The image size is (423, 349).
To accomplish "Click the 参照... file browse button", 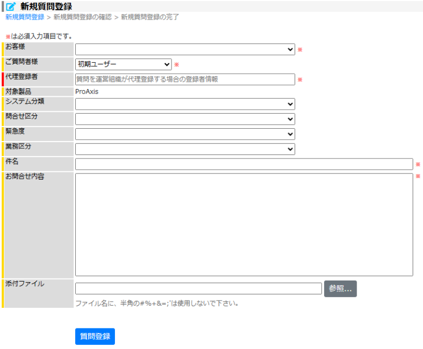I will [x=340, y=288].
